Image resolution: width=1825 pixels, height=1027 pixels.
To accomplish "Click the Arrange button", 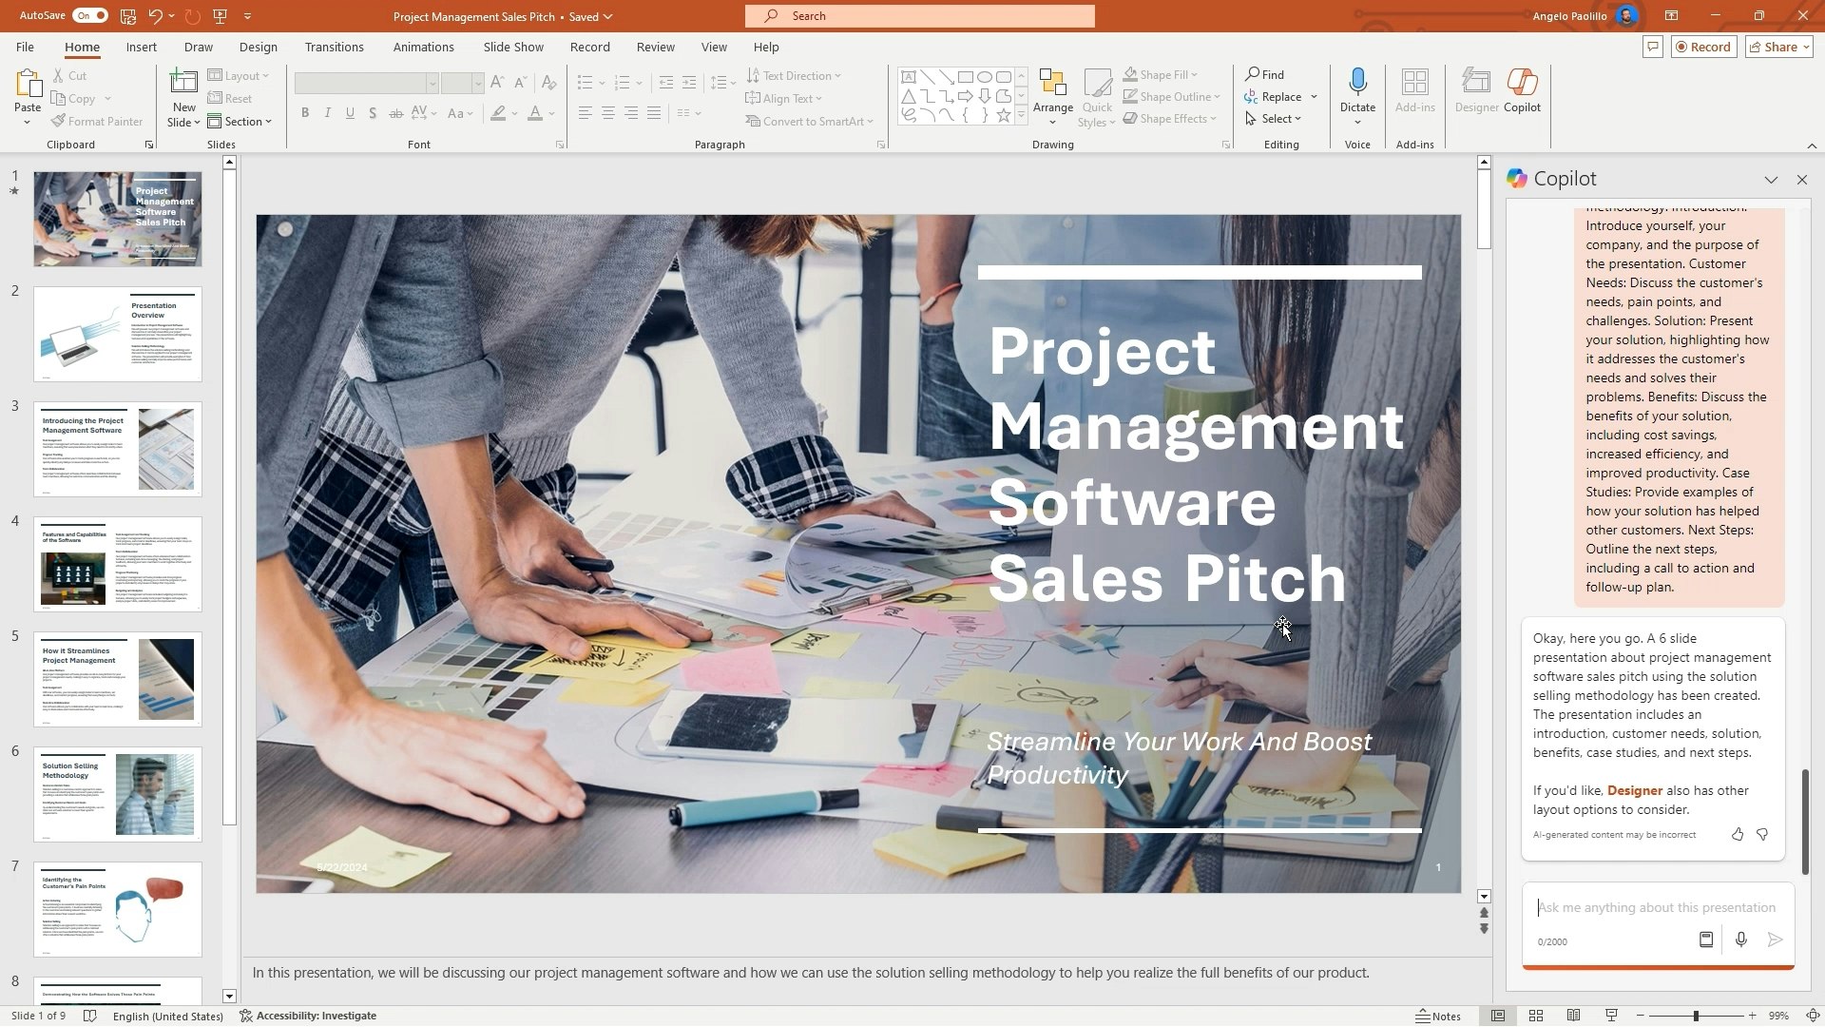I will 1052,97.
